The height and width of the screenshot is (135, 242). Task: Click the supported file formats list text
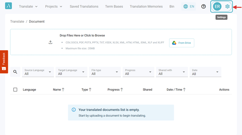tap(115, 42)
